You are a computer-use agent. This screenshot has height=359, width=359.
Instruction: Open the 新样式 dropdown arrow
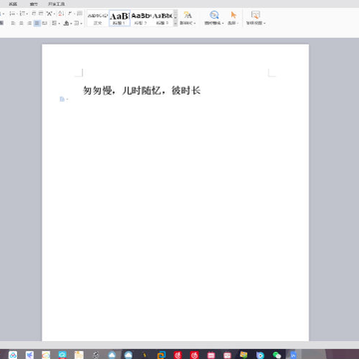coord(194,23)
